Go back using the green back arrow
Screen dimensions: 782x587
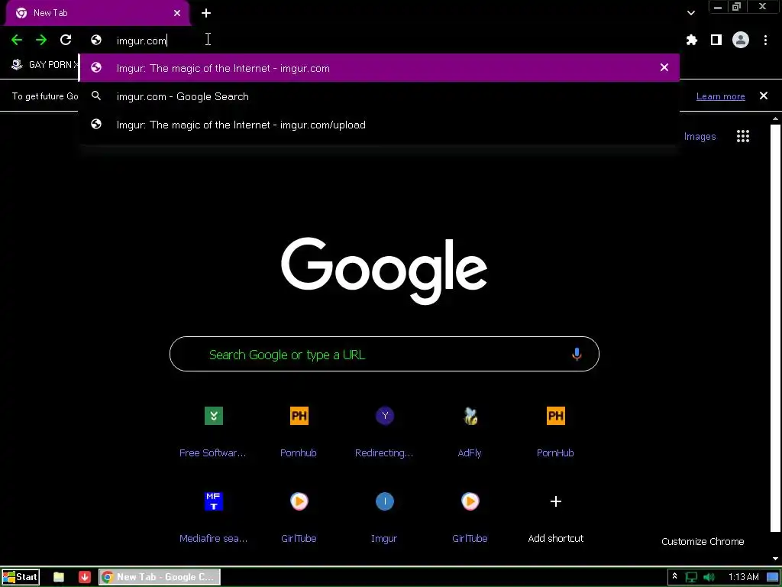[17, 40]
